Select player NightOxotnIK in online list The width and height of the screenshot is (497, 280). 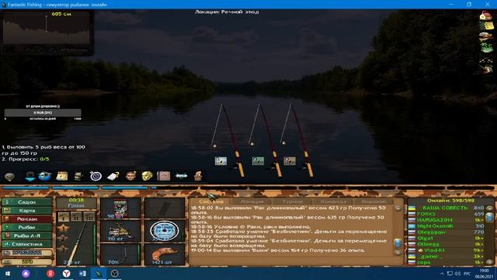[x=436, y=226]
